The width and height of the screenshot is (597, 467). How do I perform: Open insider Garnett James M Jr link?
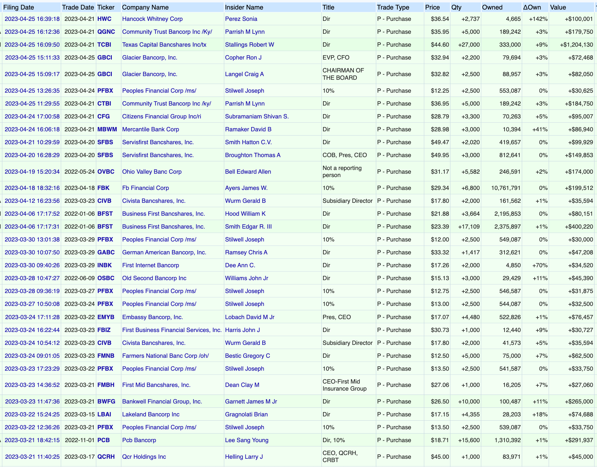point(251,402)
